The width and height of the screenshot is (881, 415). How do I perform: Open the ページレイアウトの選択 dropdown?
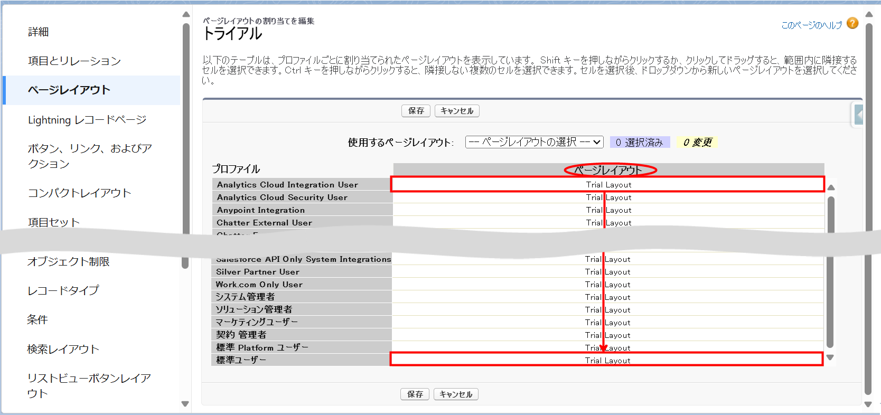[534, 142]
